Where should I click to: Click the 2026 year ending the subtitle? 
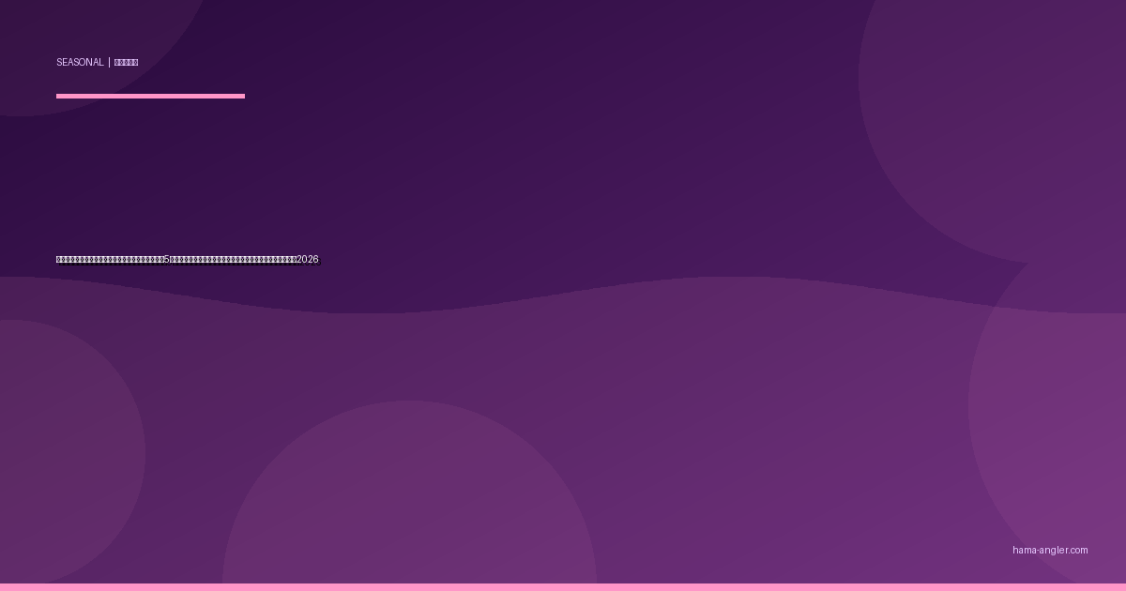pos(307,260)
